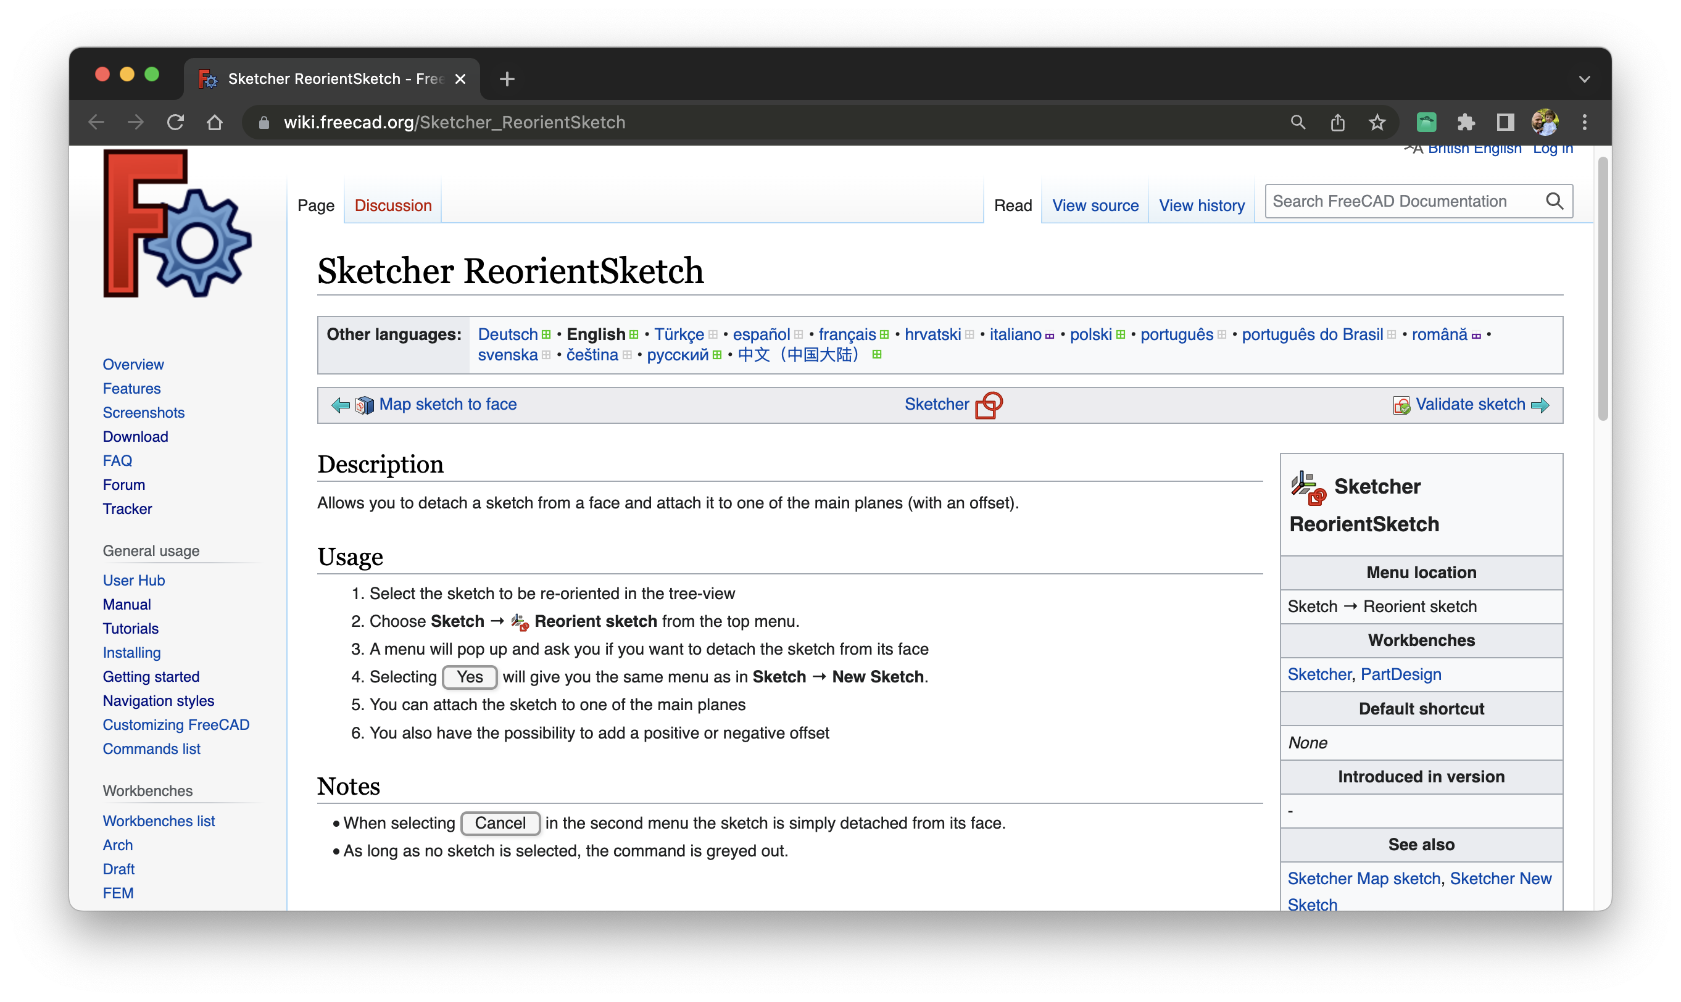This screenshot has height=1002, width=1681.
Task: Open the View history tab
Action: pyautogui.click(x=1201, y=205)
